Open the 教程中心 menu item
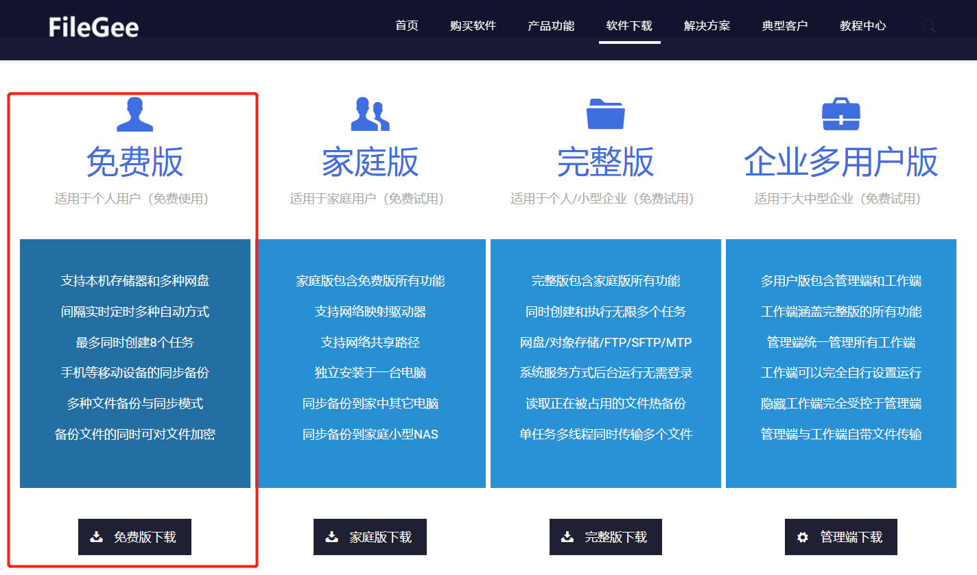Image resolution: width=977 pixels, height=575 pixels. pos(863,26)
